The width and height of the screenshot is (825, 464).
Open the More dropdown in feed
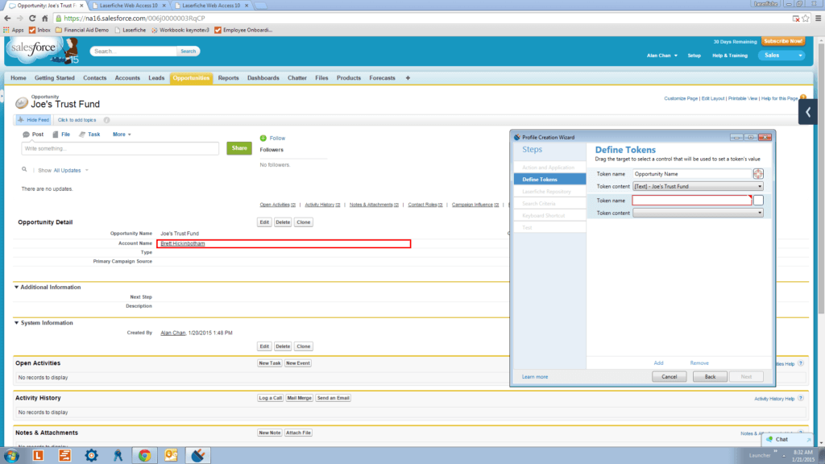tap(122, 135)
